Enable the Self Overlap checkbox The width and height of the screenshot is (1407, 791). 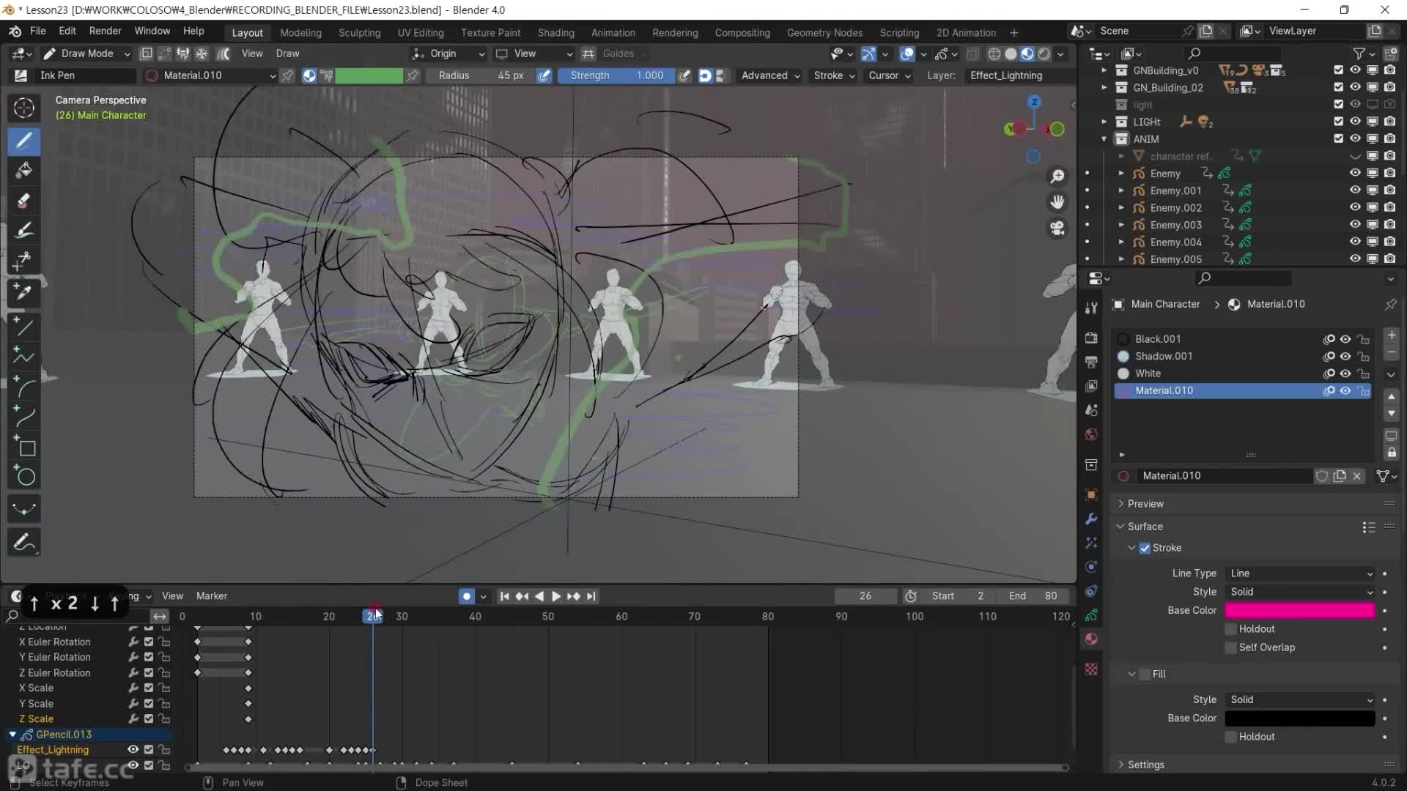(1231, 647)
